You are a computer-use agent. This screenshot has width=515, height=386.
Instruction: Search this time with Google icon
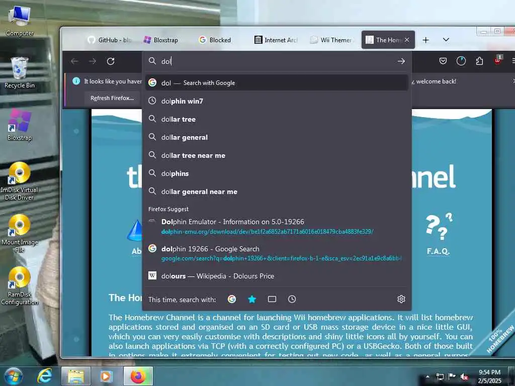pyautogui.click(x=232, y=299)
